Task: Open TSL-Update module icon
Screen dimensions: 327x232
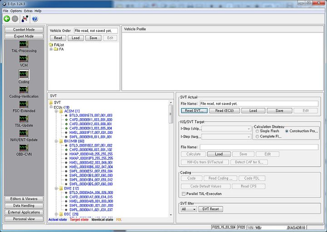Action: coord(24,119)
